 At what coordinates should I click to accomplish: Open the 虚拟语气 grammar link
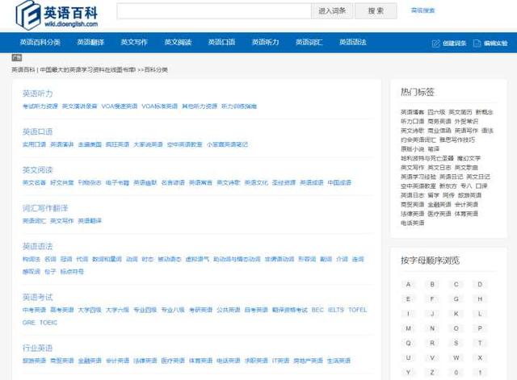(x=197, y=259)
